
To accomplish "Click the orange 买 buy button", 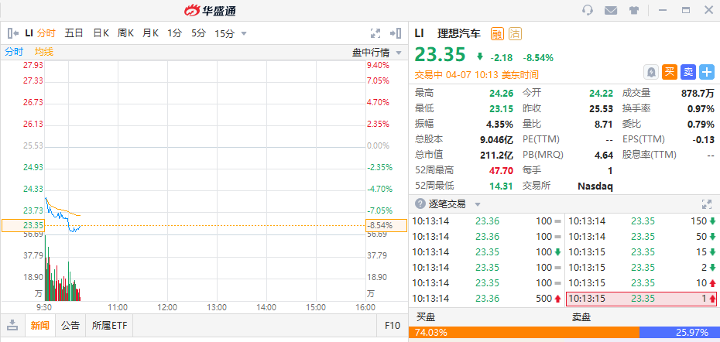I will (x=670, y=72).
